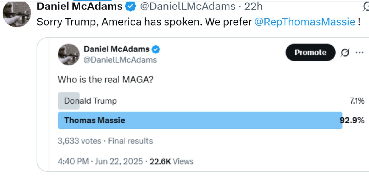Click the verified badge beside the top author name
The image size is (369, 176).
click(130, 7)
